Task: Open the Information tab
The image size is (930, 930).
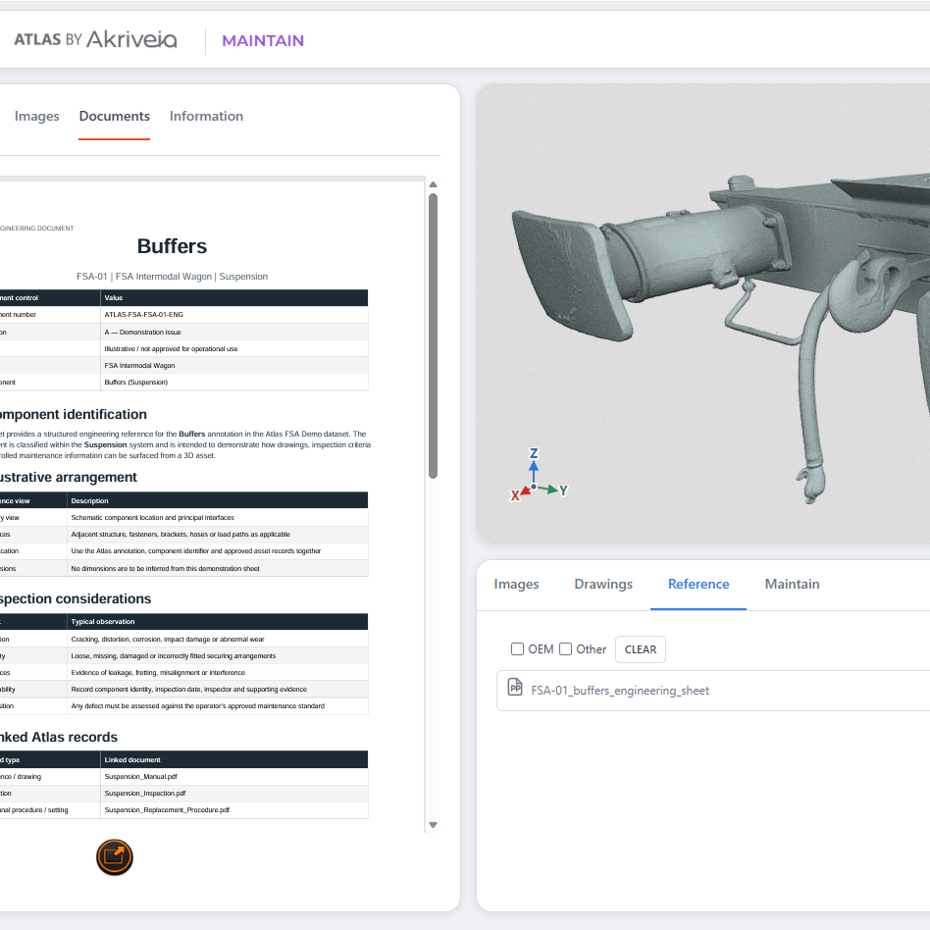Action: [206, 116]
